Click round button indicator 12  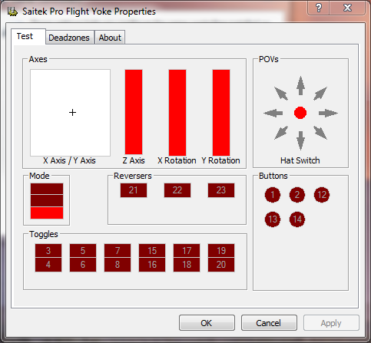[322, 195]
